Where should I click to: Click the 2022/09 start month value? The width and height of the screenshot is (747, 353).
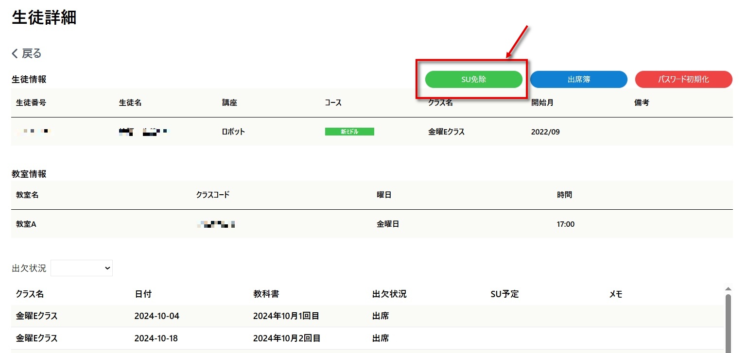545,132
